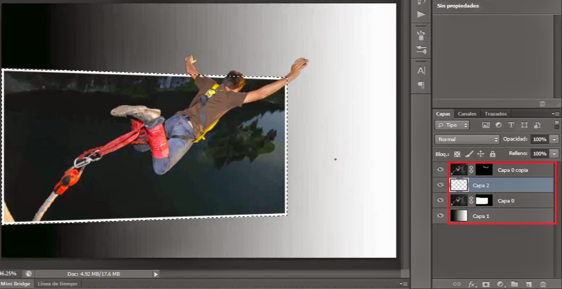This screenshot has width=562, height=289.
Task: Click the Relleno value field
Action: (x=540, y=154)
